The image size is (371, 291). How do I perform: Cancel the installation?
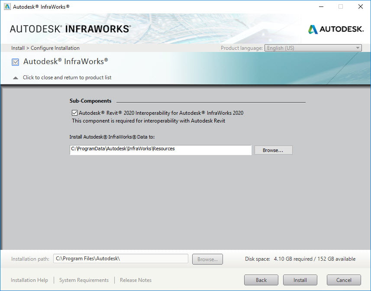pos(344,280)
